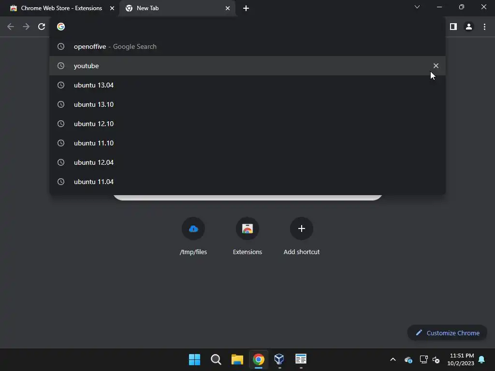Select the ubuntu 13.04 suggestion

(247, 85)
